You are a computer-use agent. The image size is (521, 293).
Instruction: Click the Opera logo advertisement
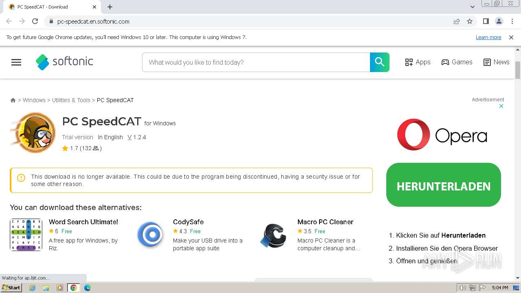pos(442,135)
